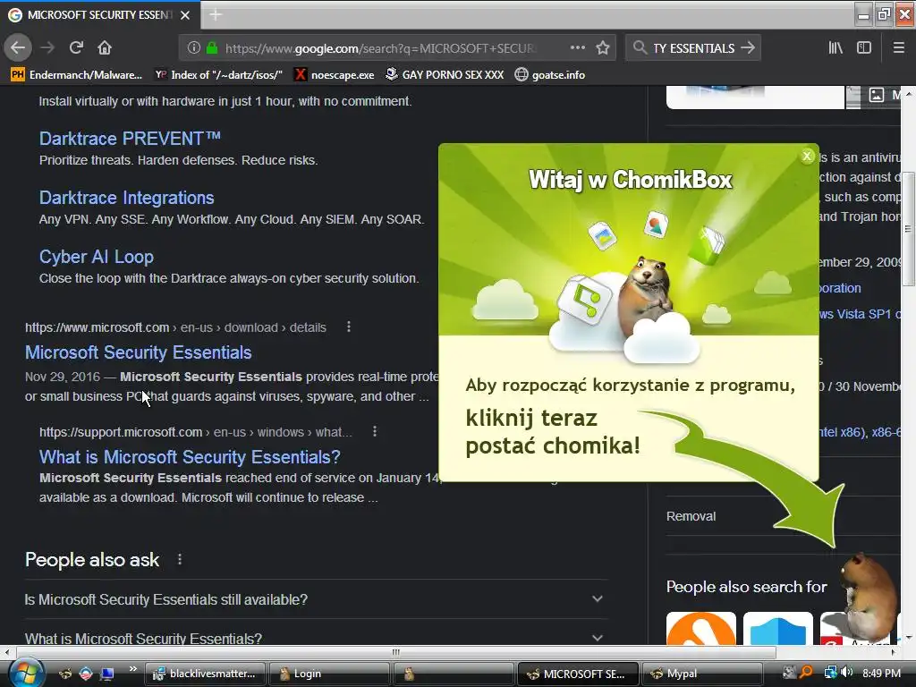
Task: Click the green padlock security icon
Action: (211, 48)
